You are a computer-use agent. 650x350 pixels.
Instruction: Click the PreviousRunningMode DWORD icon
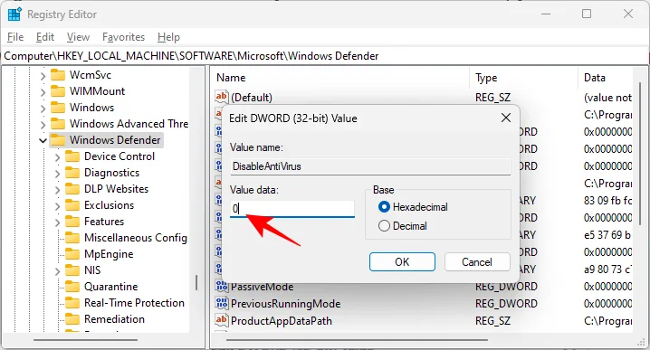coord(222,303)
